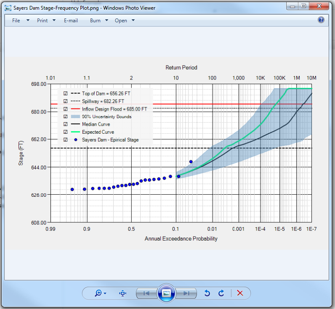Click the Help question mark icon
The width and height of the screenshot is (335, 309).
pyautogui.click(x=321, y=20)
